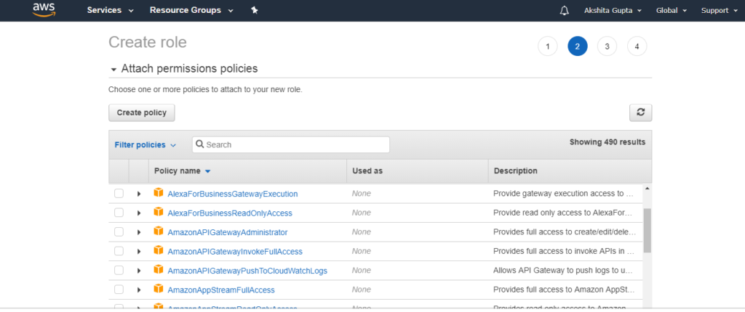Click the search magnifier icon
Viewport: 745px width, 312px height.
(x=200, y=144)
